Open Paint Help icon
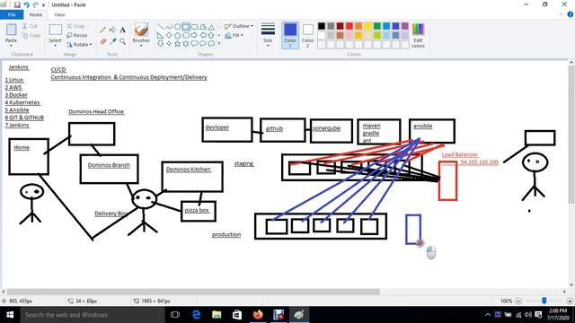 [x=571, y=14]
